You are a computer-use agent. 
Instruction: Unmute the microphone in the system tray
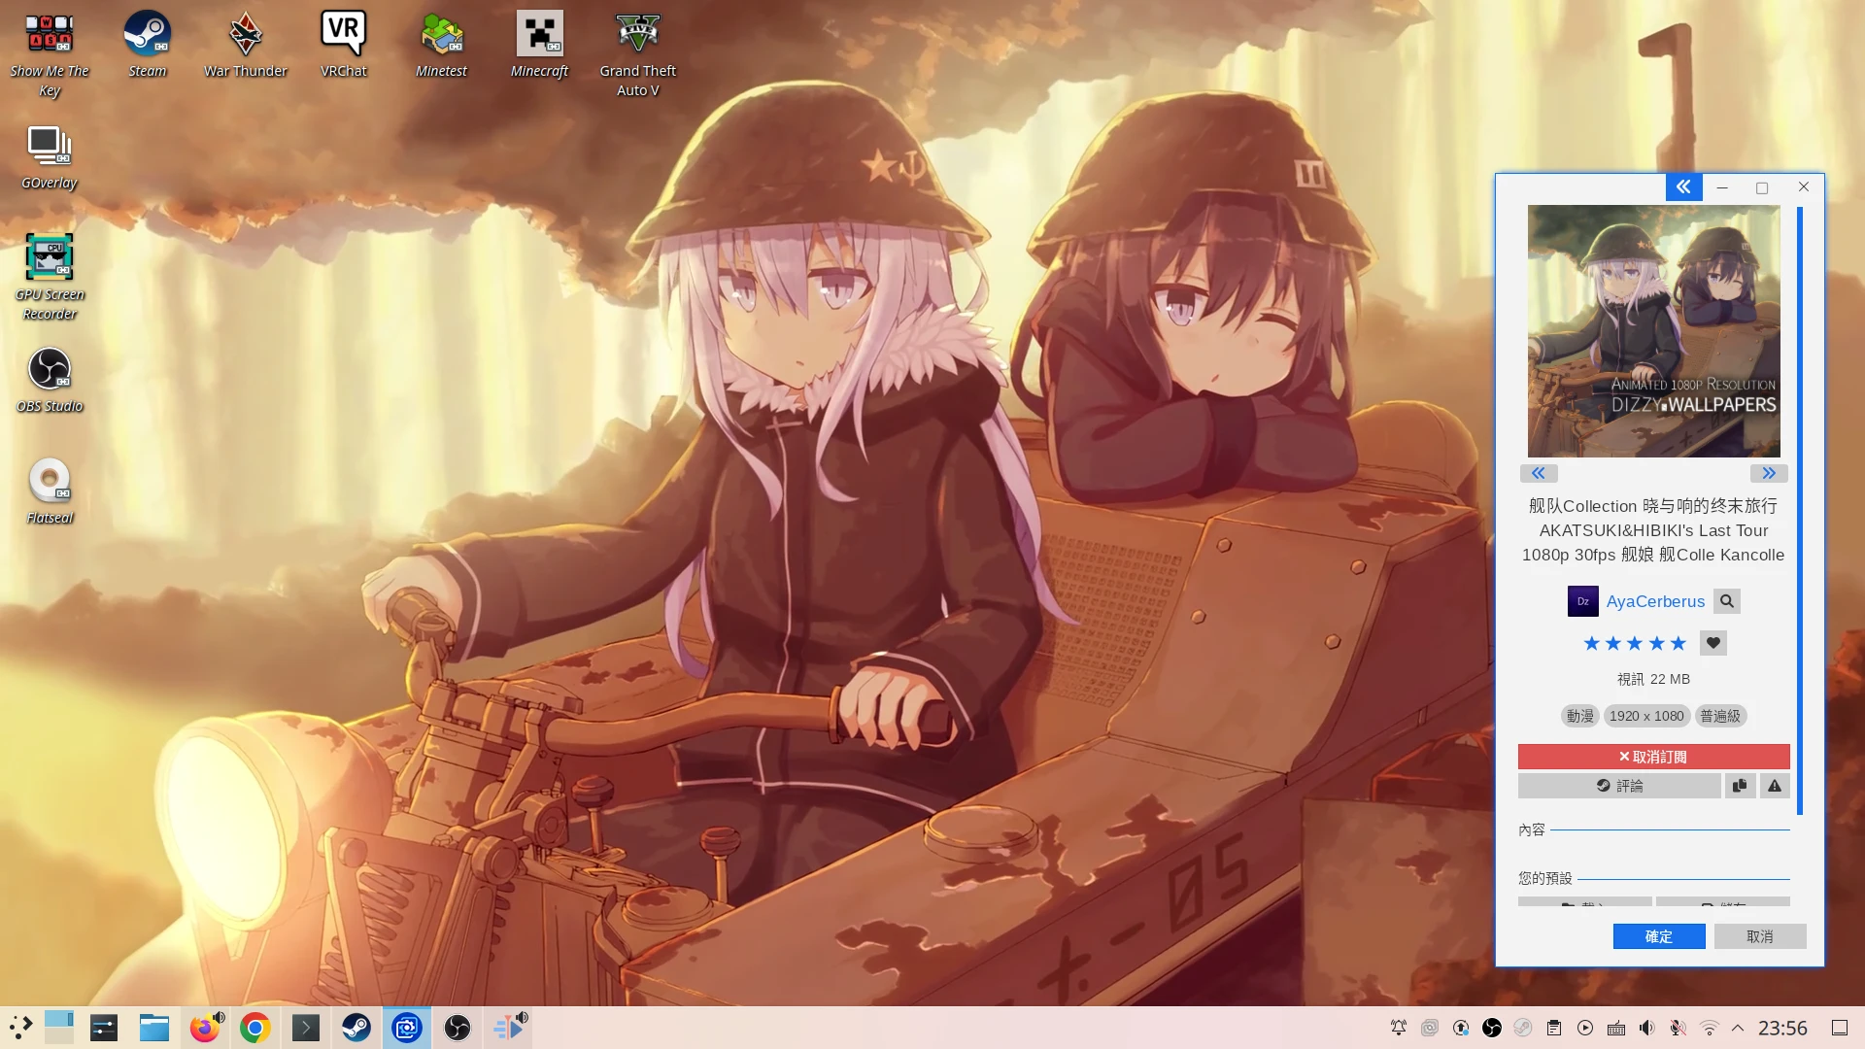[1678, 1027]
